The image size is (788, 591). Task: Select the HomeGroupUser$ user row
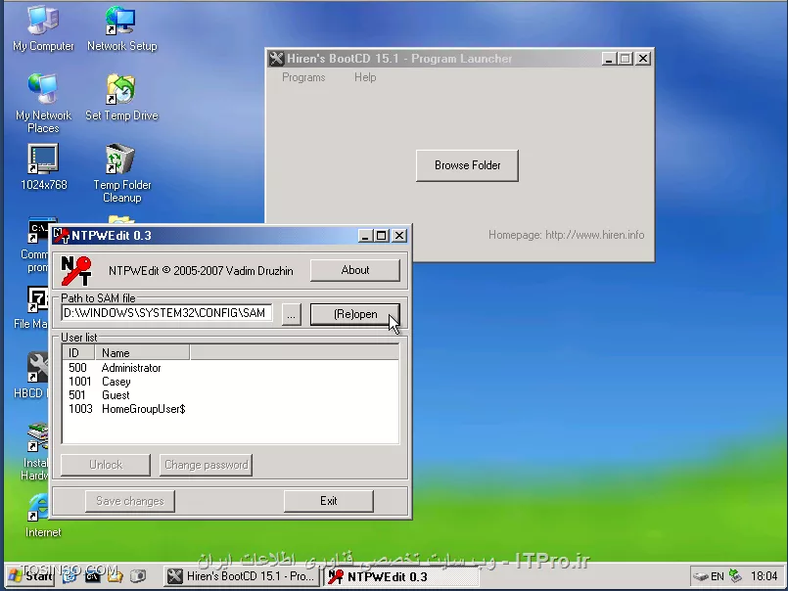point(231,409)
